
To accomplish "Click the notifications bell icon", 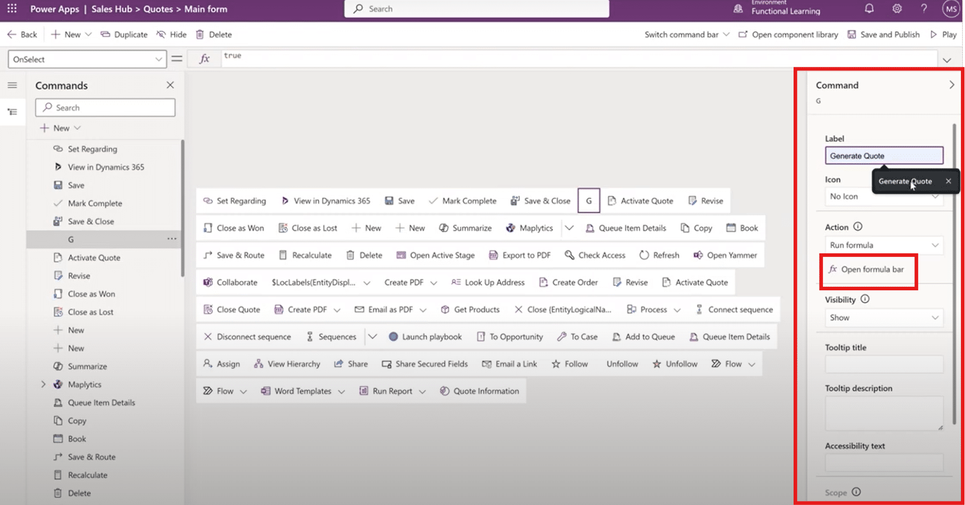I will click(x=869, y=9).
